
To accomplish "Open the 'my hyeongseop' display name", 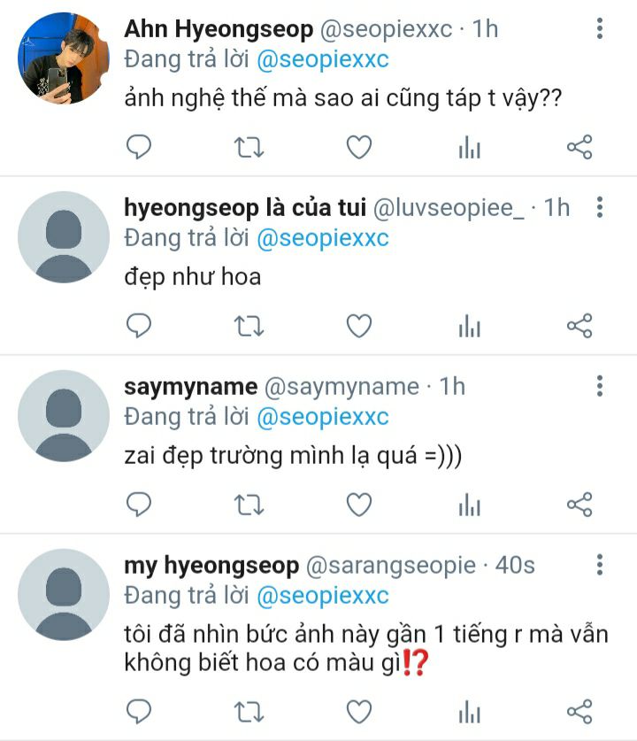I will coord(211,566).
